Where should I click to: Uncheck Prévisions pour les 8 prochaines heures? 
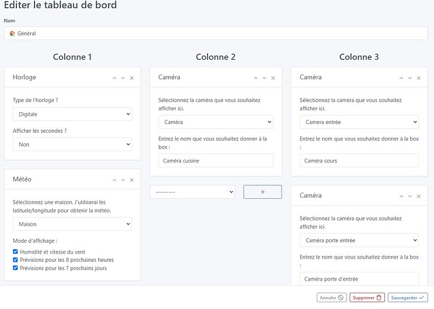pyautogui.click(x=15, y=260)
